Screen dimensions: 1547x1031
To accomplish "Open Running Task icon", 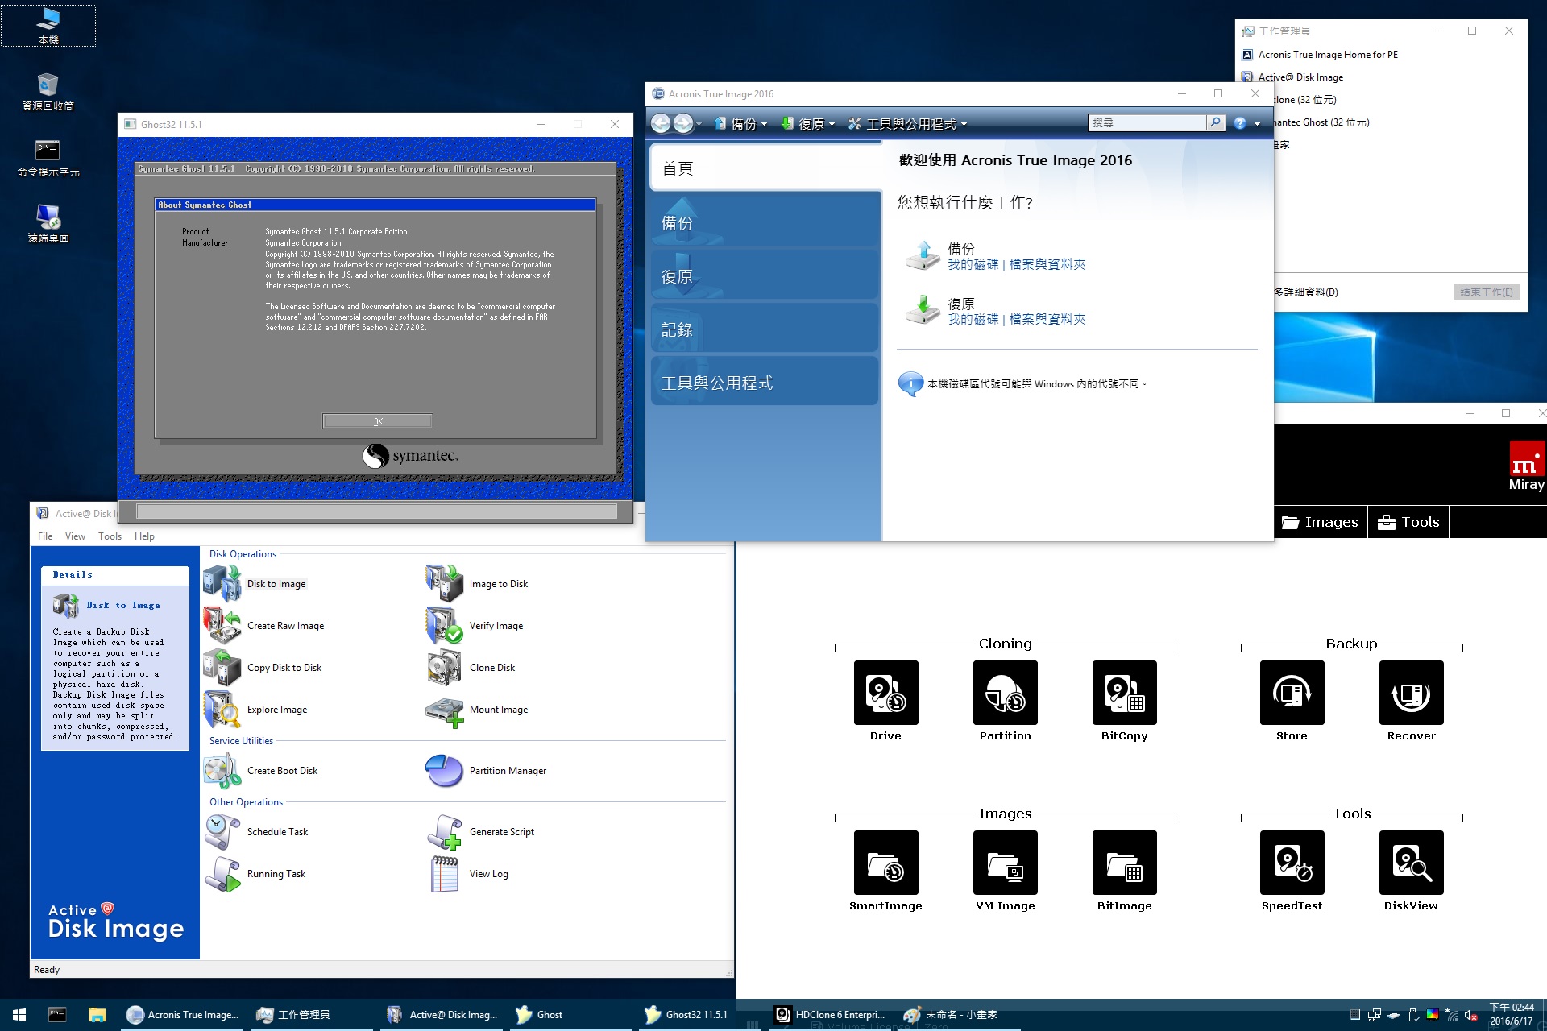I will (222, 874).
